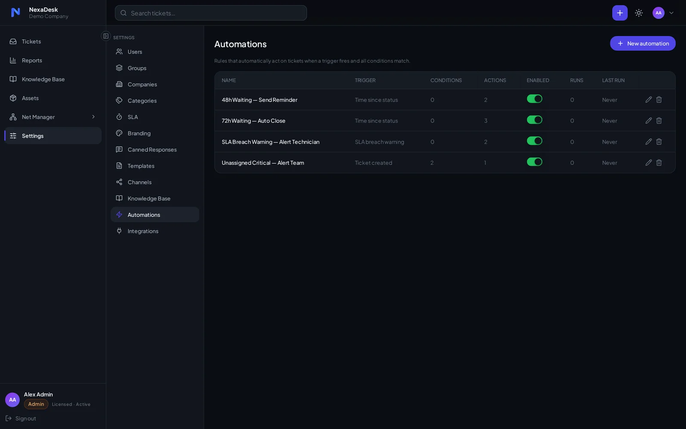Delete the Unassigned Critical — Alert Team automation
686x429 pixels.
(x=659, y=163)
